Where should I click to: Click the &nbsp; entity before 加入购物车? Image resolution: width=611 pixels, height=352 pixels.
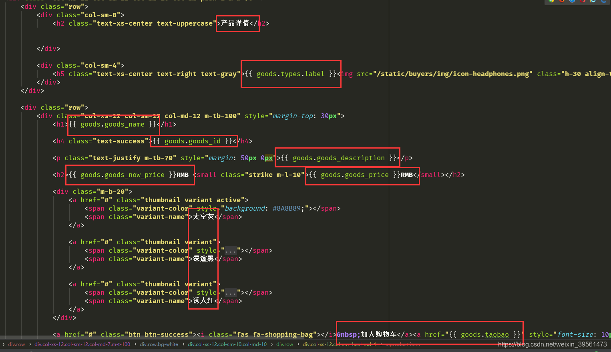[x=349, y=335]
